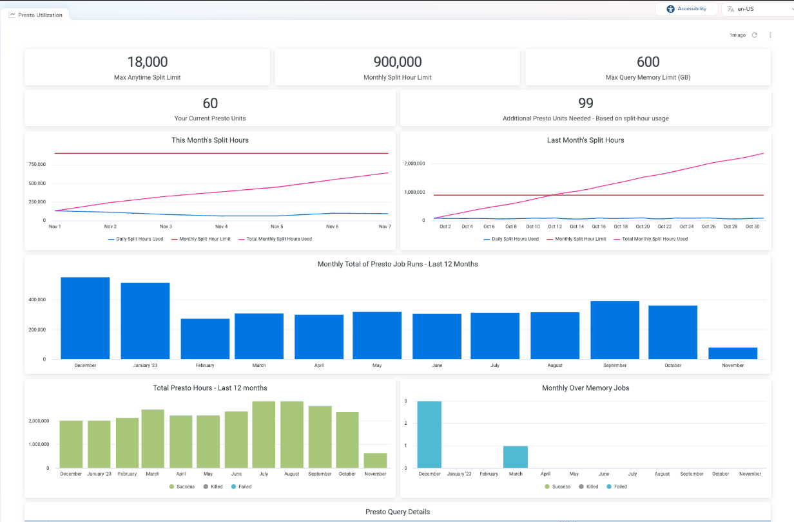Screen dimensions: 794x522
Task: Click the Accessibility person icon
Action: 670,9
